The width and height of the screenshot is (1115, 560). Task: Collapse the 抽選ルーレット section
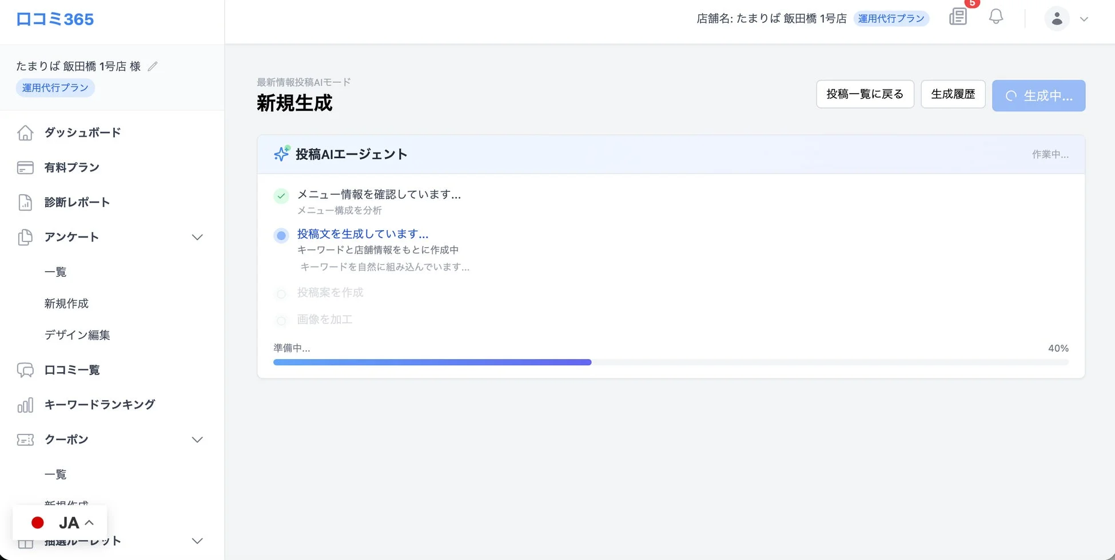tap(197, 541)
